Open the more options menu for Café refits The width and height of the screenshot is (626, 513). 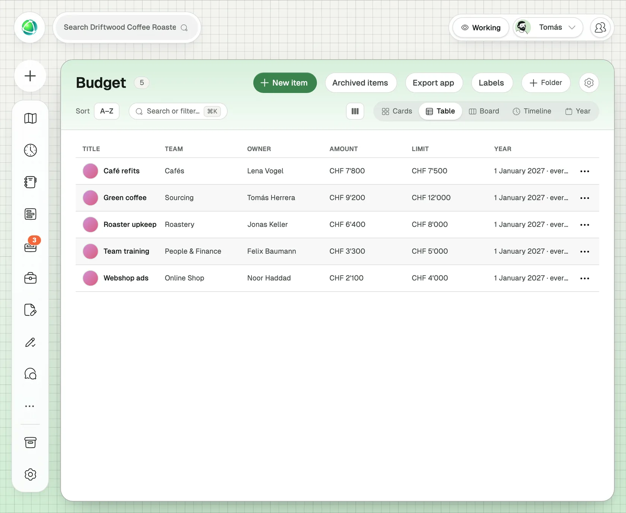click(x=585, y=171)
